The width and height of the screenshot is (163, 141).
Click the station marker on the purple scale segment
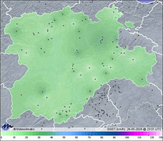click(122, 134)
